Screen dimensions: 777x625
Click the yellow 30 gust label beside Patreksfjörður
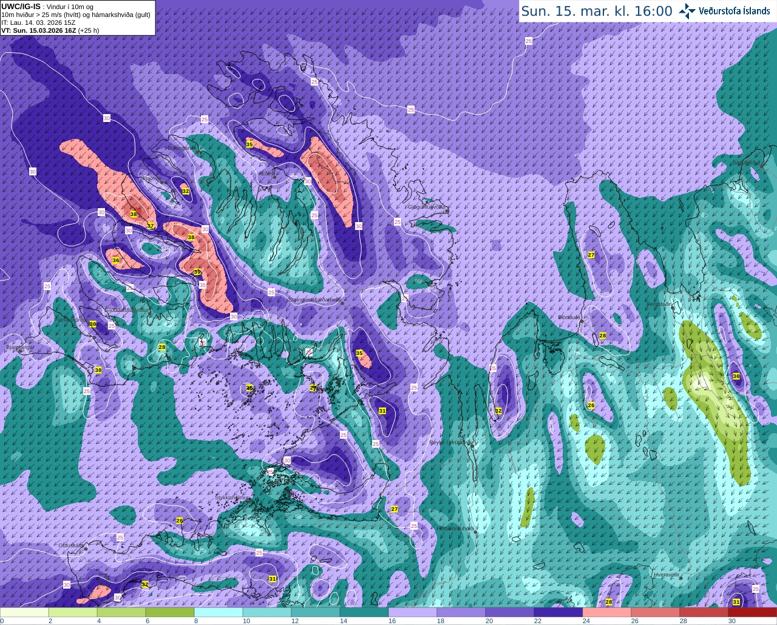(x=93, y=325)
